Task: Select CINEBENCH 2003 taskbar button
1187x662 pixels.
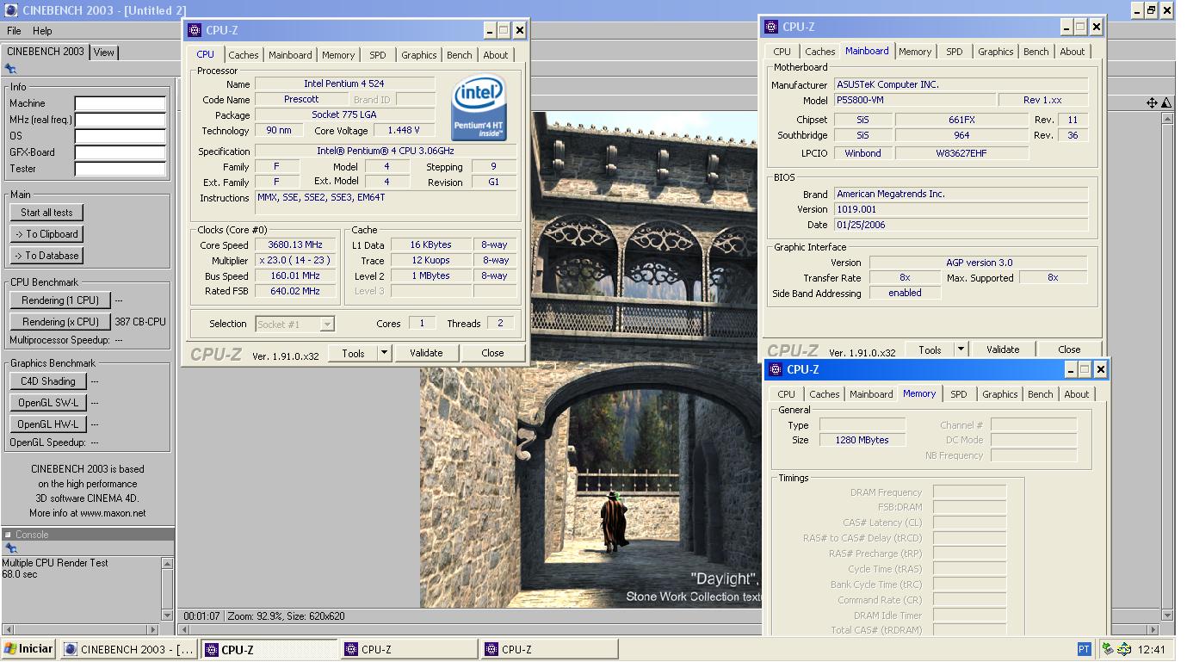Action: [x=130, y=650]
